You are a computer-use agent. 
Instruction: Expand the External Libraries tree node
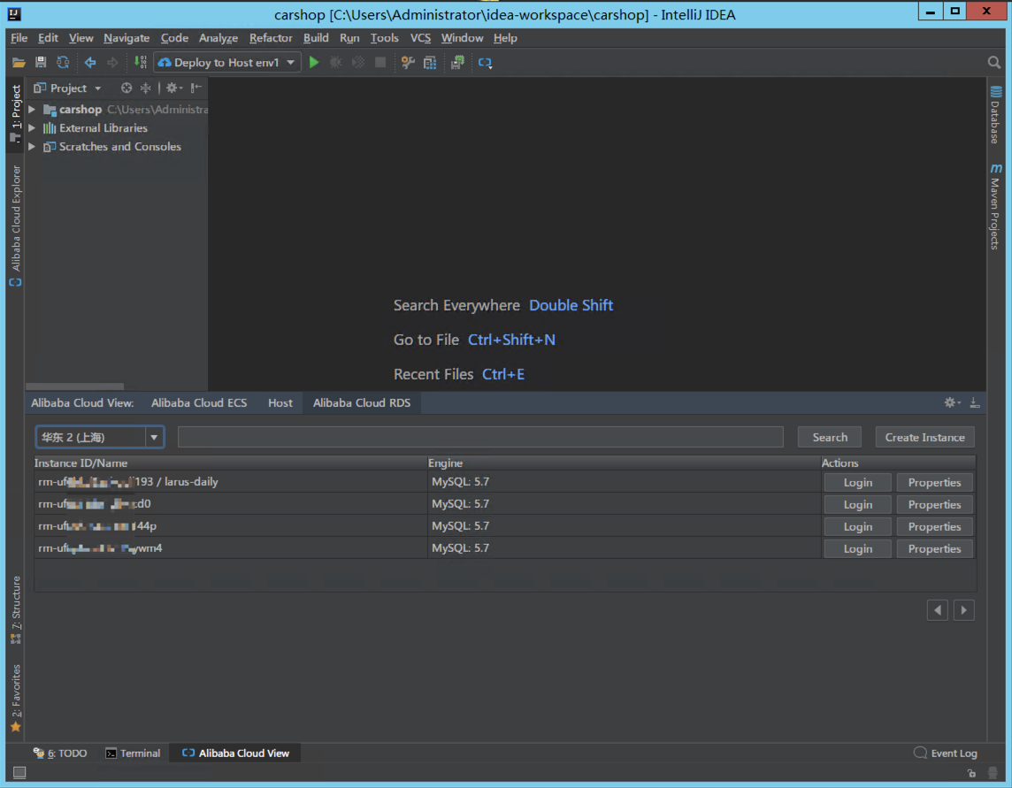click(x=32, y=127)
